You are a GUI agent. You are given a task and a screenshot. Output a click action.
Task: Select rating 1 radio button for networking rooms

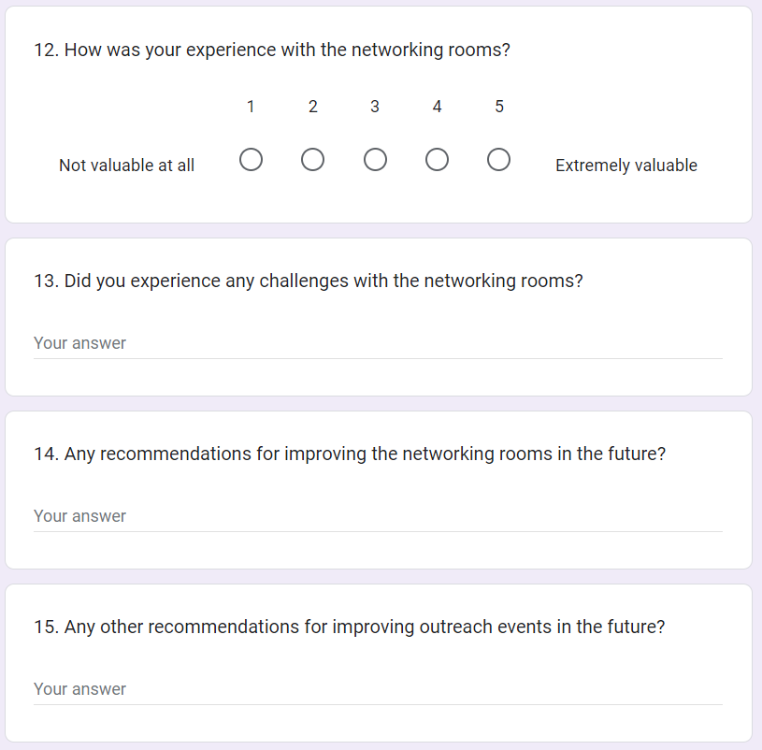point(251,161)
